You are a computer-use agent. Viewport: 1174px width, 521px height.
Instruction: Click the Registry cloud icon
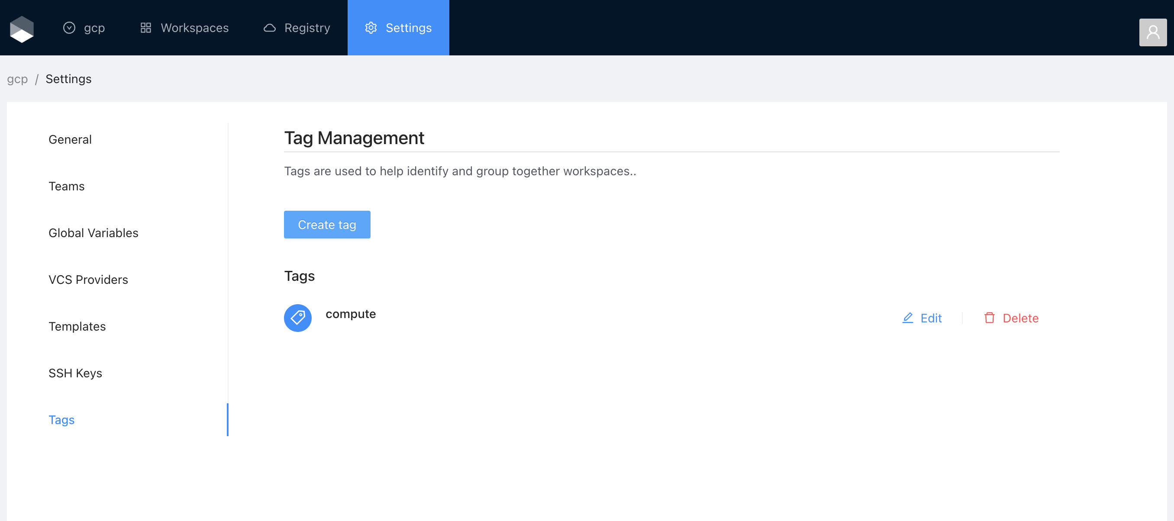(269, 28)
